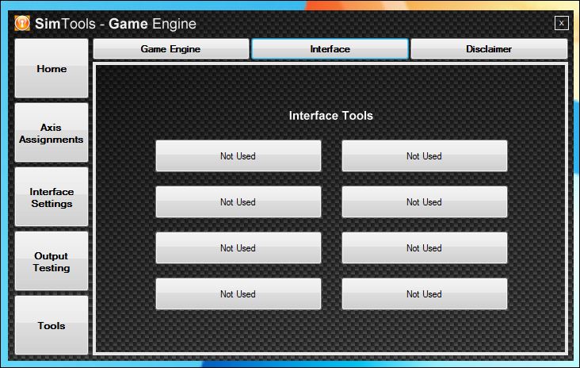This screenshot has width=580, height=368.
Task: Click last-row Not Used button, left column
Action: [x=238, y=293]
